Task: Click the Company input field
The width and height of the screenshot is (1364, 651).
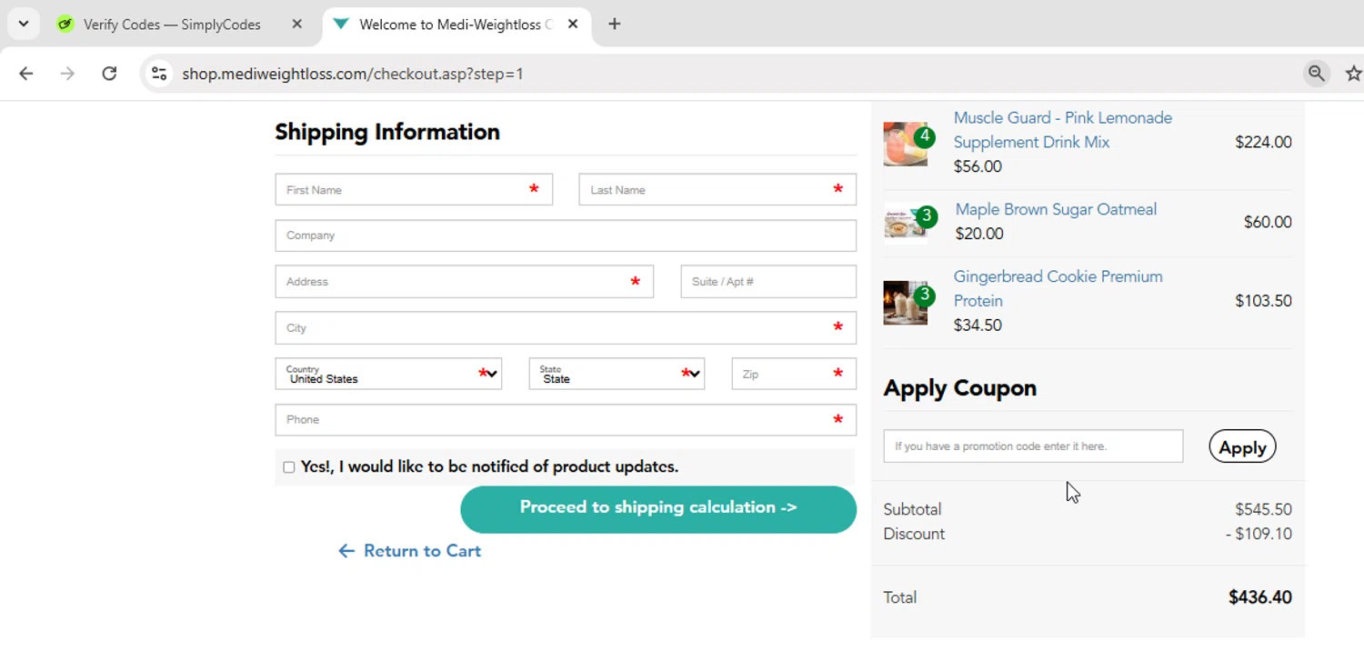Action: coord(566,235)
